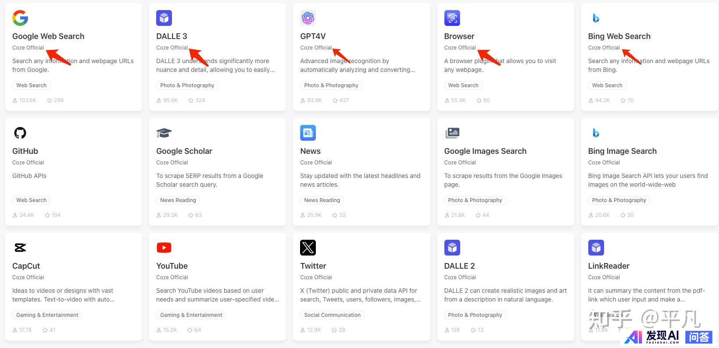Select the Web Search tag under GitHub
This screenshot has width=719, height=348.
[x=32, y=200]
